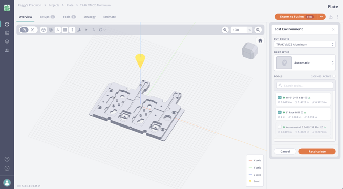Click the view orientation cube

pyautogui.click(x=250, y=51)
